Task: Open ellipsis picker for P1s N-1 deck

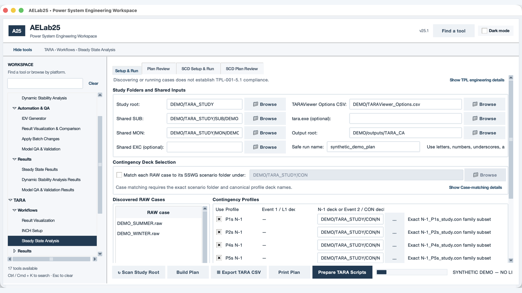Action: tap(394, 219)
